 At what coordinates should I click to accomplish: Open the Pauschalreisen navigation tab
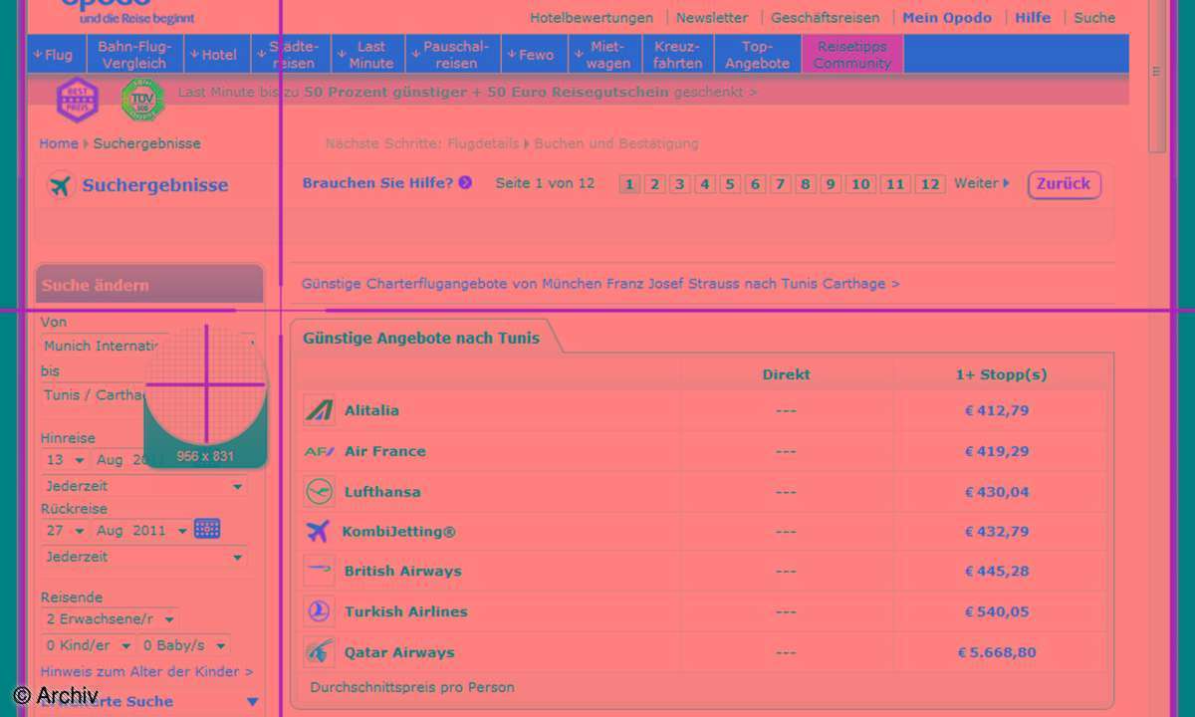tap(453, 55)
